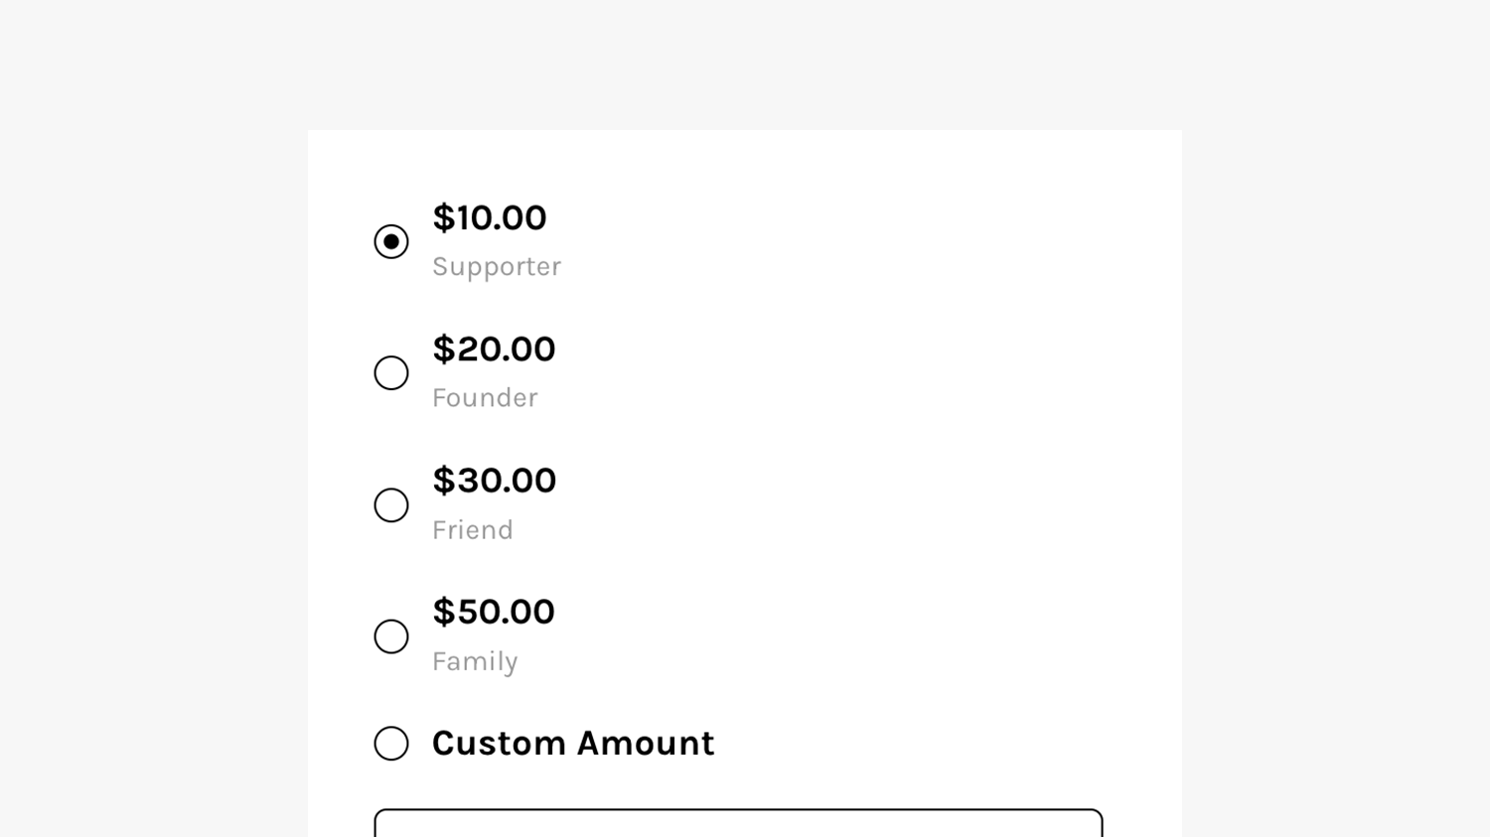Viewport: 1490px width, 837px height.
Task: Click the $30.00 amount label
Action: click(494, 482)
